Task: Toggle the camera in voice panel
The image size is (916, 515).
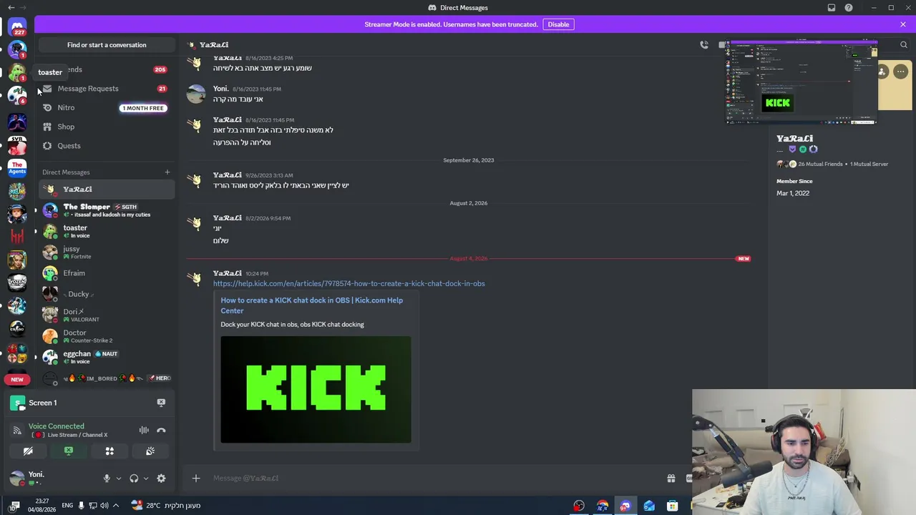Action: click(x=28, y=451)
